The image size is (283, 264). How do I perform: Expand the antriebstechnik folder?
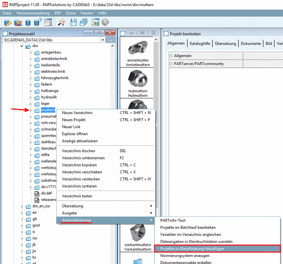click(31, 59)
